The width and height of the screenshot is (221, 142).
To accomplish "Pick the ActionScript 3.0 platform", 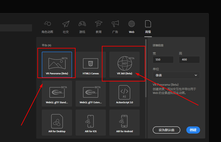I will (x=124, y=93).
